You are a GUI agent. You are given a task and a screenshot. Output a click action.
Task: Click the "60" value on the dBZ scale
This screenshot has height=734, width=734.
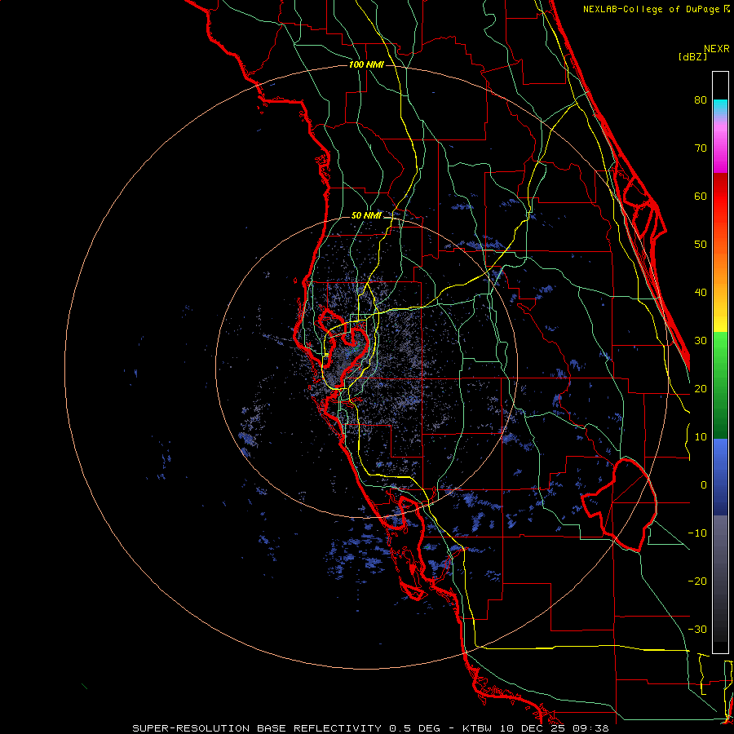[701, 196]
